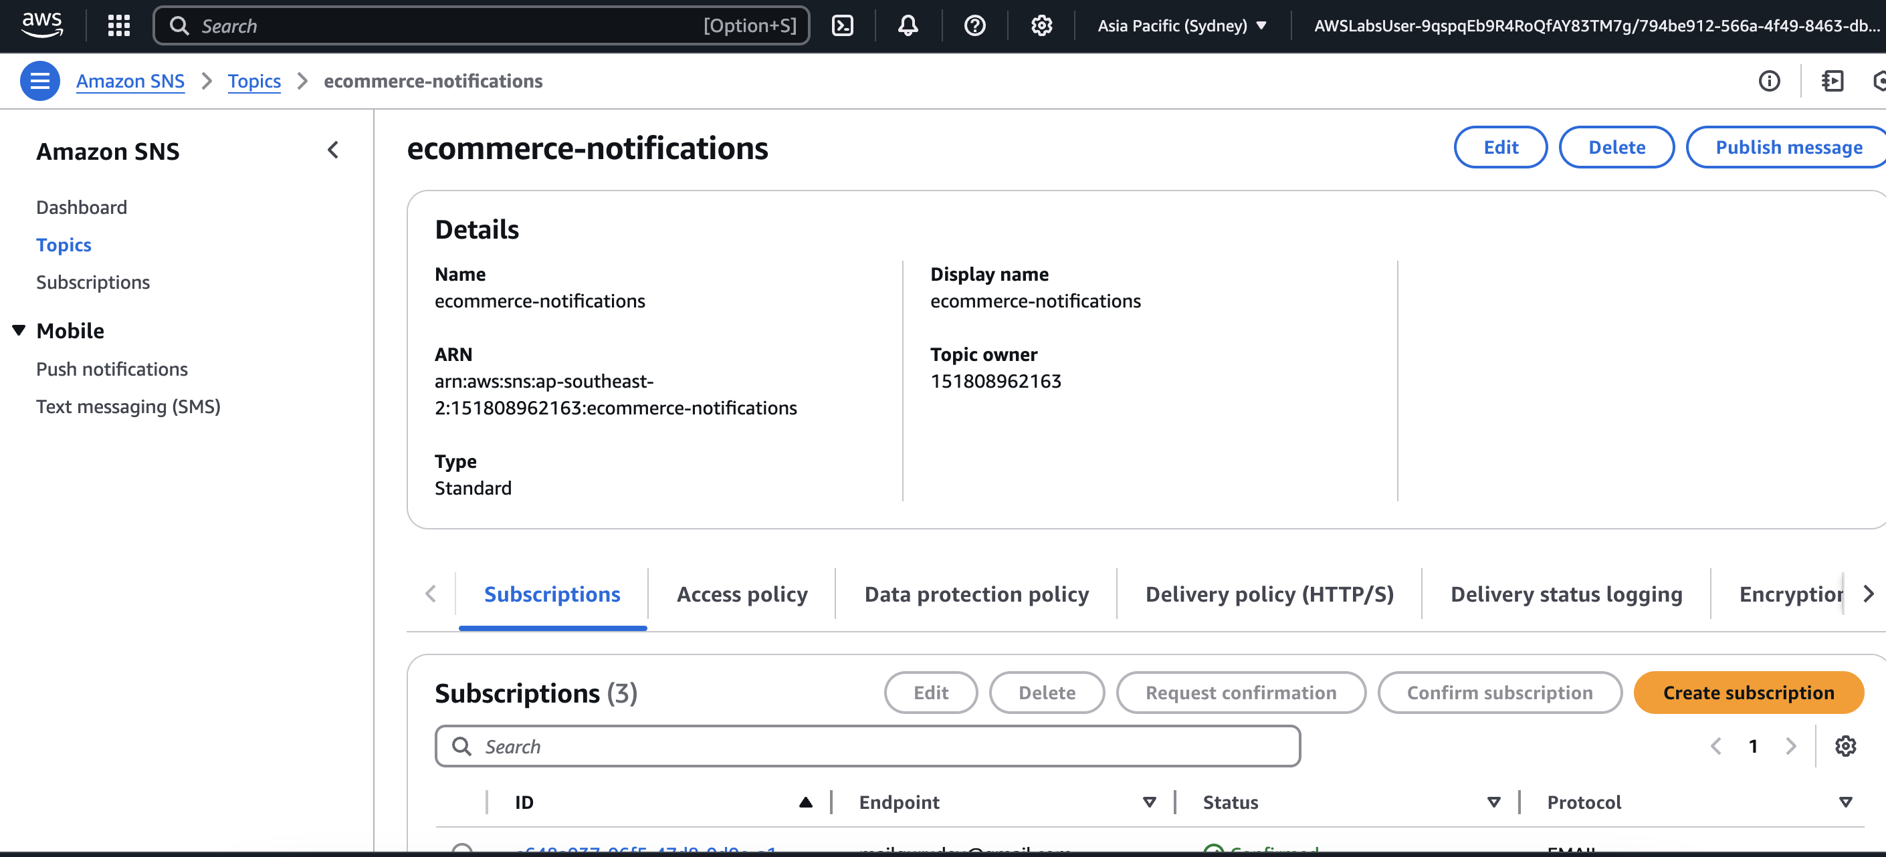
Task: Open the Data protection policy tab
Action: click(976, 594)
